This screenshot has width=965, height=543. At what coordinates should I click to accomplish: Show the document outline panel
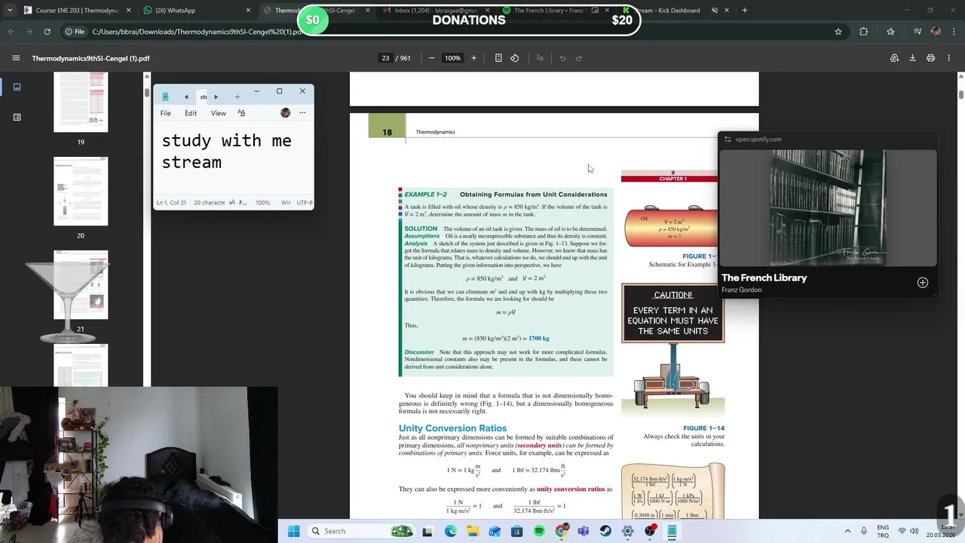[x=17, y=117]
